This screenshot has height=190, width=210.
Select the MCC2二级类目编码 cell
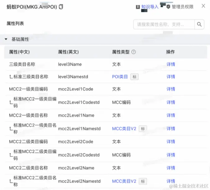click(x=28, y=141)
